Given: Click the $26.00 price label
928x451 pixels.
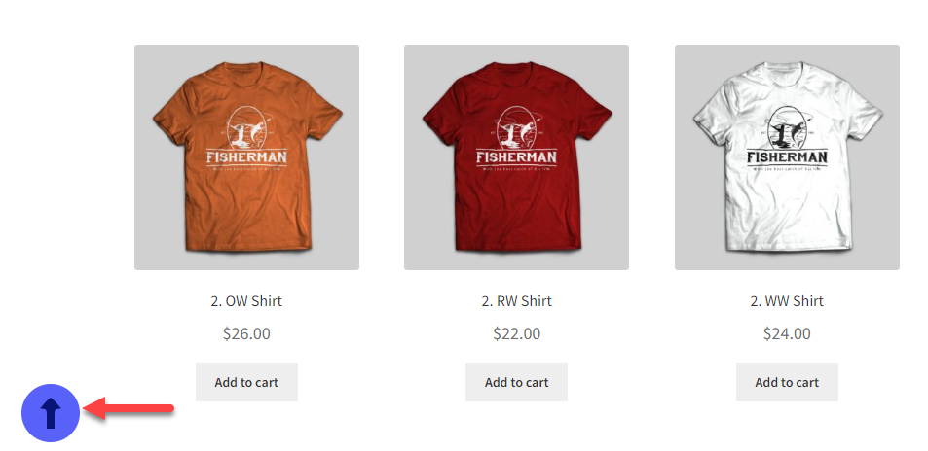Looking at the screenshot, I should point(246,333).
